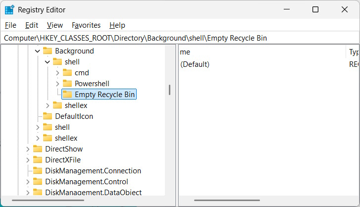Click the DefaultIcon folder icon
This screenshot has height=207, width=360.
click(x=48, y=116)
